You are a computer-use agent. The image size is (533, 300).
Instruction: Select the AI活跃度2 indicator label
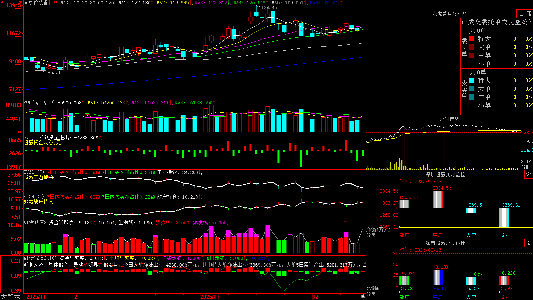35,222
